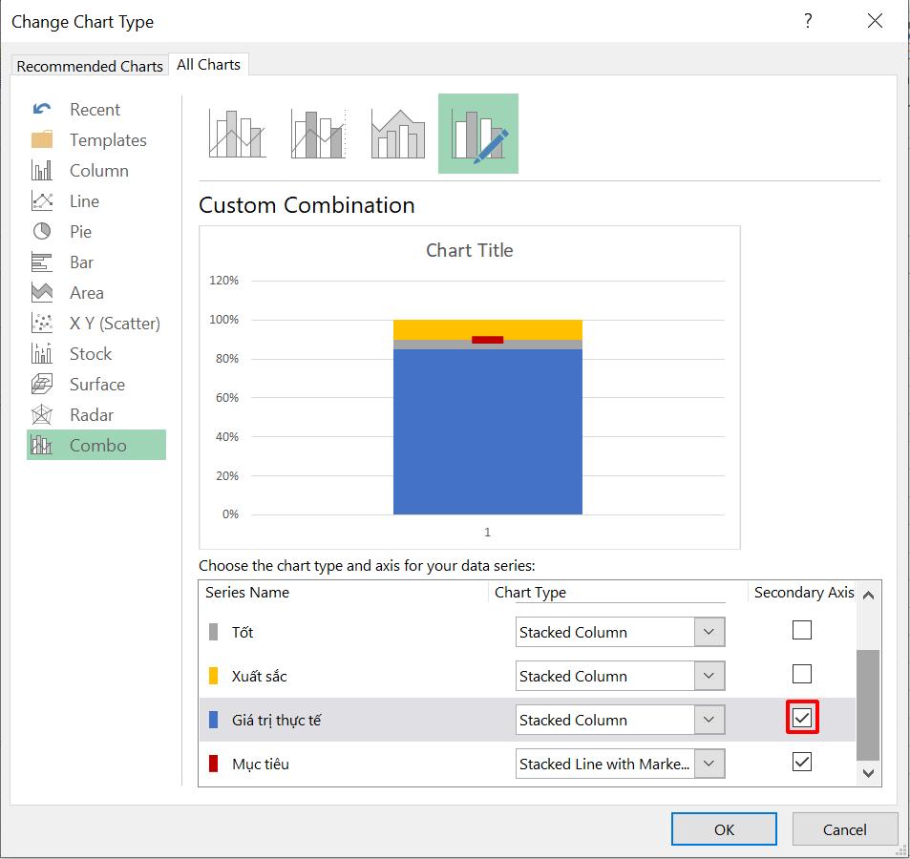Expand the Stacked Column dropdown for Tốt
Image resolution: width=910 pixels, height=859 pixels.
708,632
